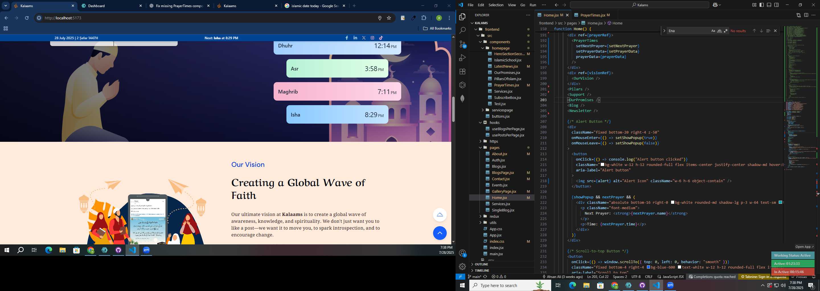Open All Bookmarks in Chrome
Screen dimensions: 820x291
tap(437, 29)
